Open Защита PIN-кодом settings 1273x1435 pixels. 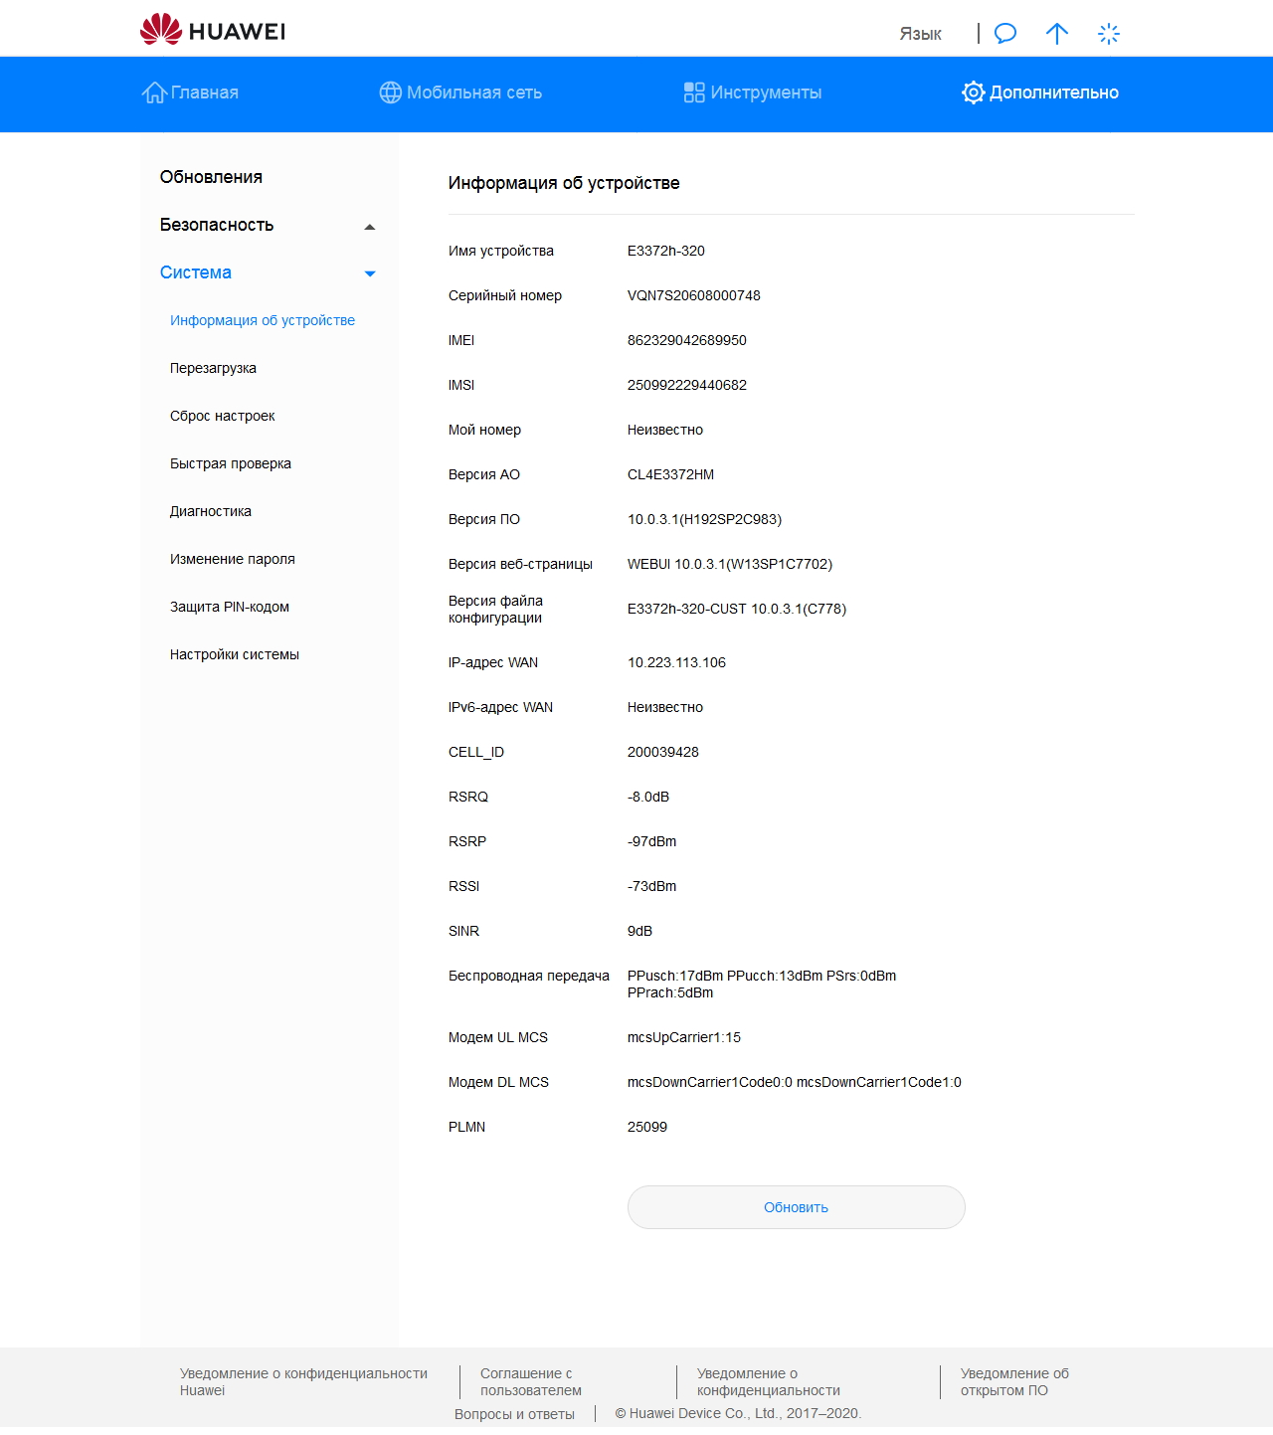coord(229,607)
